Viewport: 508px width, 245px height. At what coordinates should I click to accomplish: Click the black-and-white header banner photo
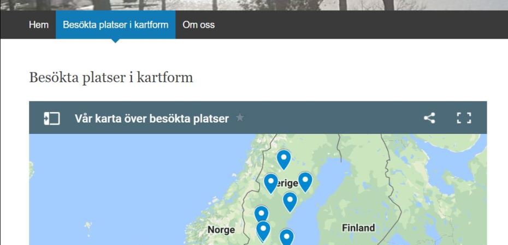click(254, 5)
